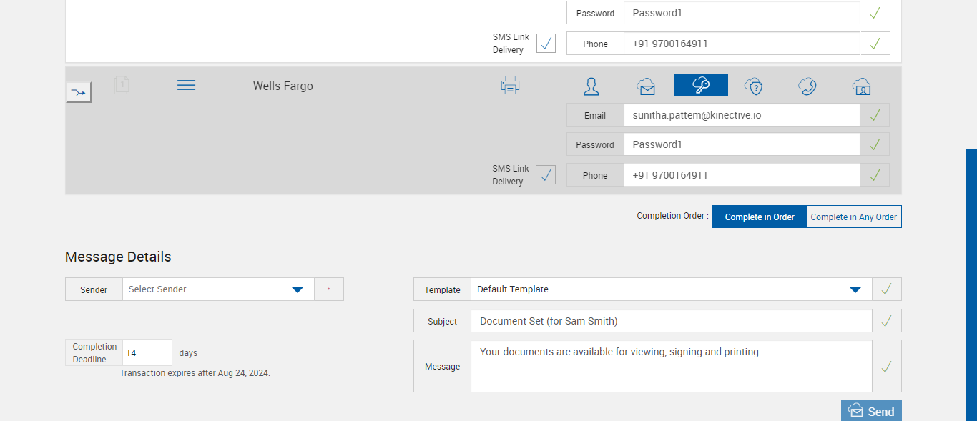Viewport: 977px width, 421px height.
Task: Toggle Wells Fargo SMS Link Delivery checkbox
Action: (546, 174)
